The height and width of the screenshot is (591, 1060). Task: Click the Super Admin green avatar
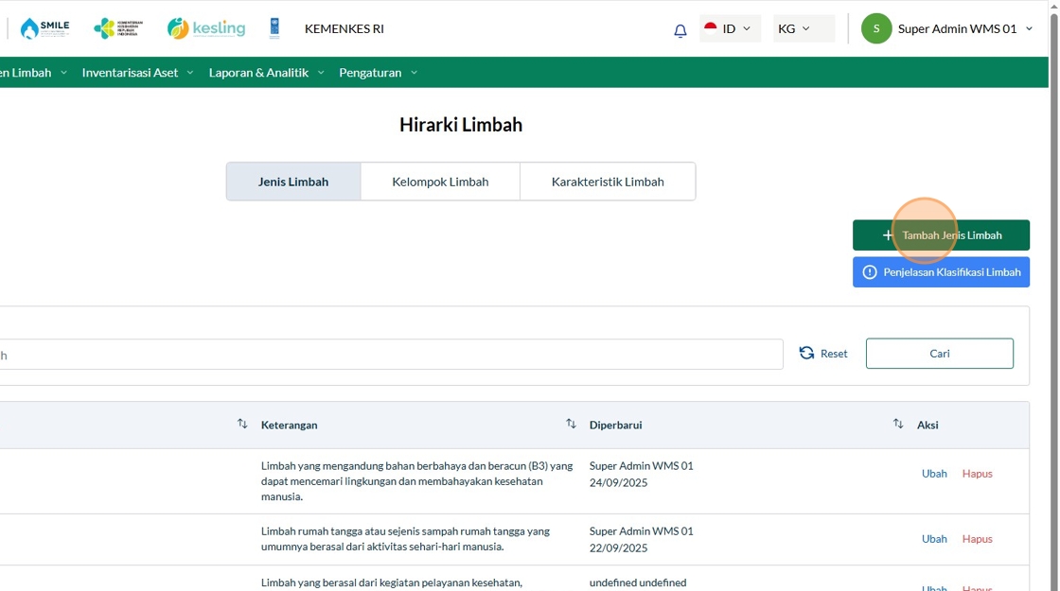click(x=876, y=28)
